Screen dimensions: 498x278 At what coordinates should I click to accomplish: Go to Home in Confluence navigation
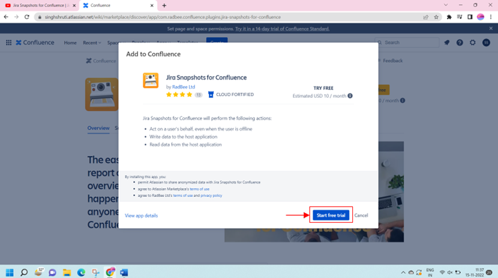pyautogui.click(x=70, y=43)
